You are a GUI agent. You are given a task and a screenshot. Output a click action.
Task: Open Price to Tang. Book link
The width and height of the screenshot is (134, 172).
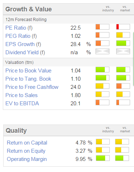coord(28,79)
